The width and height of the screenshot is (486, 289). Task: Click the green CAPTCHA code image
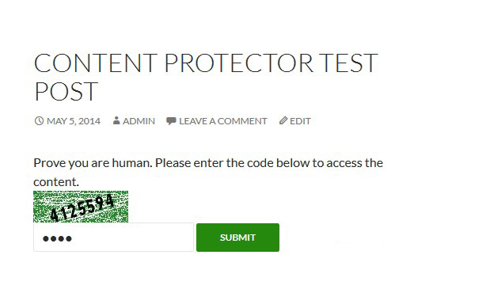point(81,207)
